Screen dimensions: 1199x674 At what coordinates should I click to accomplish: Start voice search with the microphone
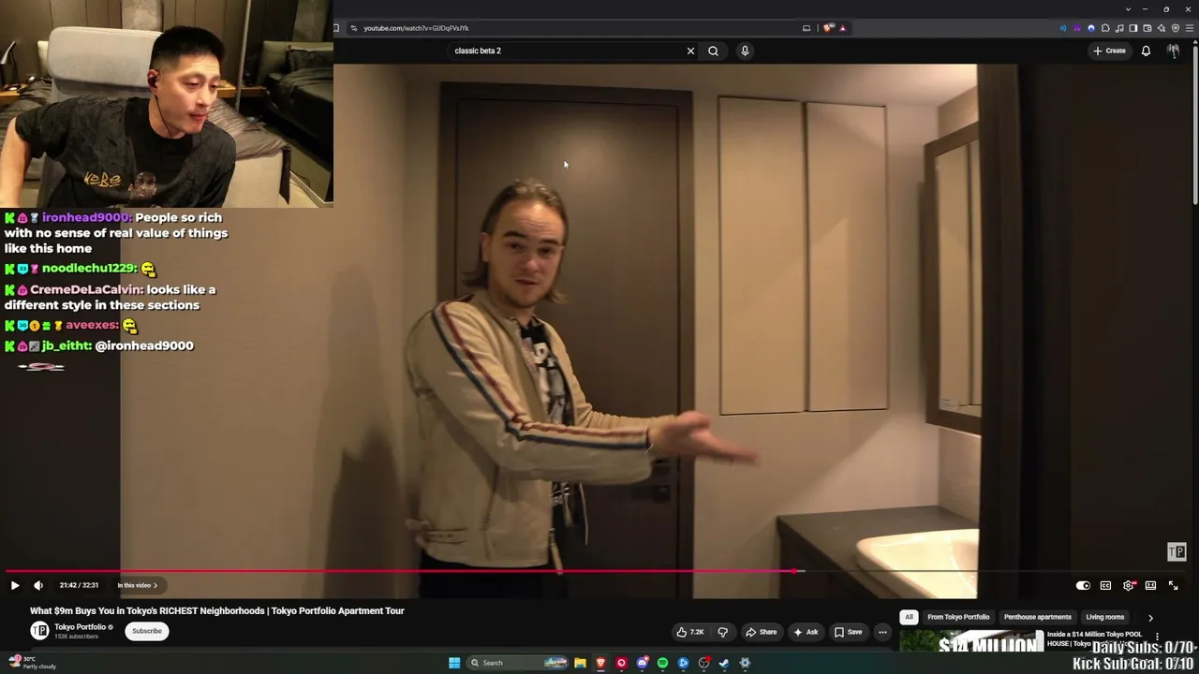745,51
